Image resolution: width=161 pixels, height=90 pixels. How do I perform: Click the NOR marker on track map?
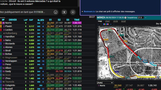[106, 39]
